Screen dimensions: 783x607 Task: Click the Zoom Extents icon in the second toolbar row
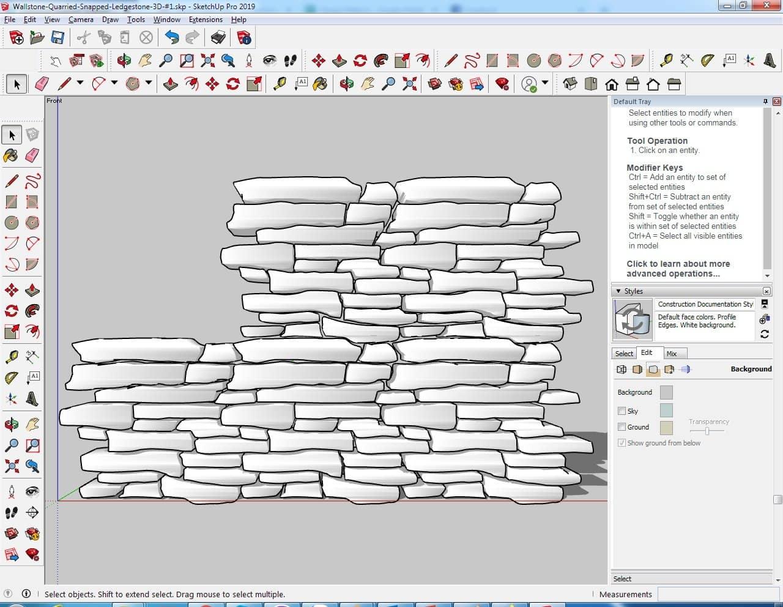tap(207, 60)
